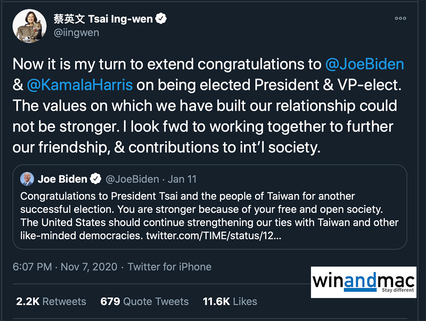
Task: Click Joe Biden's small avatar in quoted tweet
Action: [x=27, y=179]
